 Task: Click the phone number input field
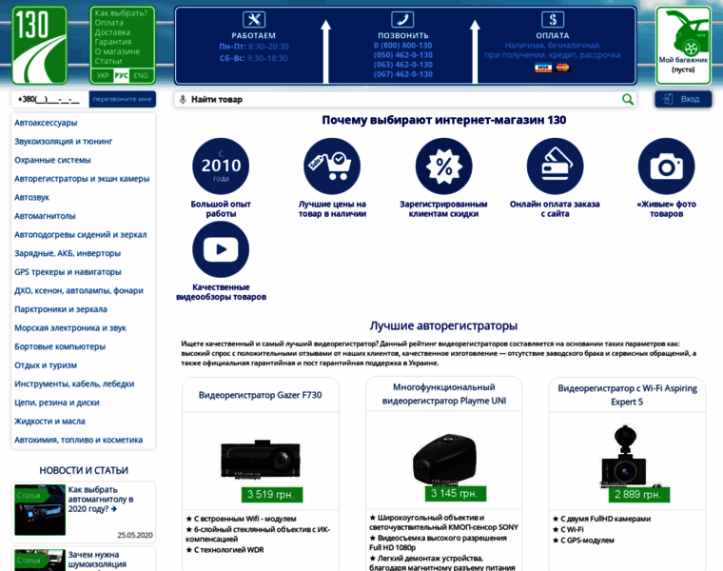(x=49, y=99)
